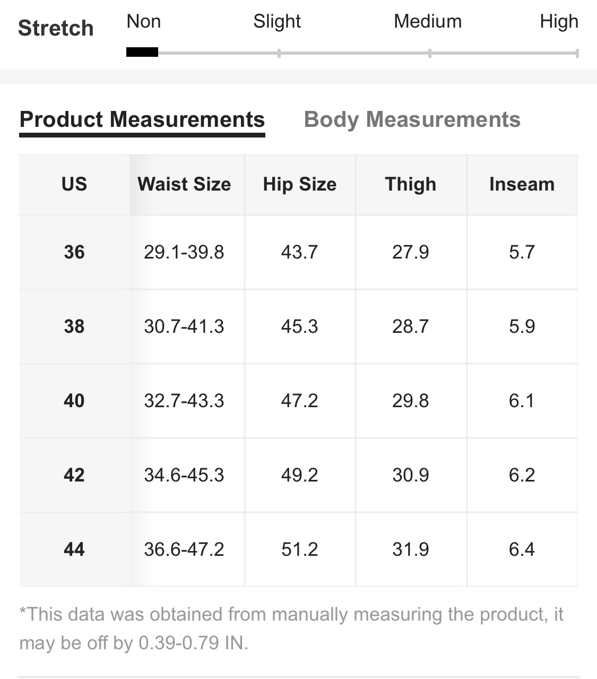This screenshot has width=597, height=679.
Task: Select the size 38 row label
Action: (74, 326)
